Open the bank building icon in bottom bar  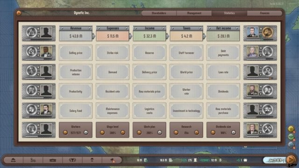pyautogui.click(x=13, y=160)
